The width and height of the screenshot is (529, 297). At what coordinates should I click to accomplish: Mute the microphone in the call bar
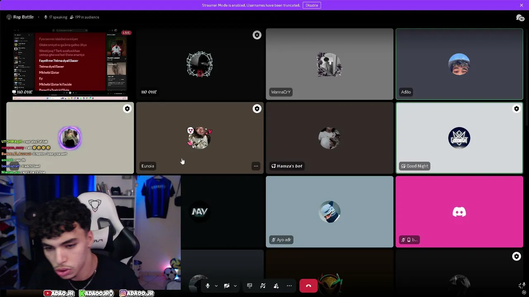(207, 286)
